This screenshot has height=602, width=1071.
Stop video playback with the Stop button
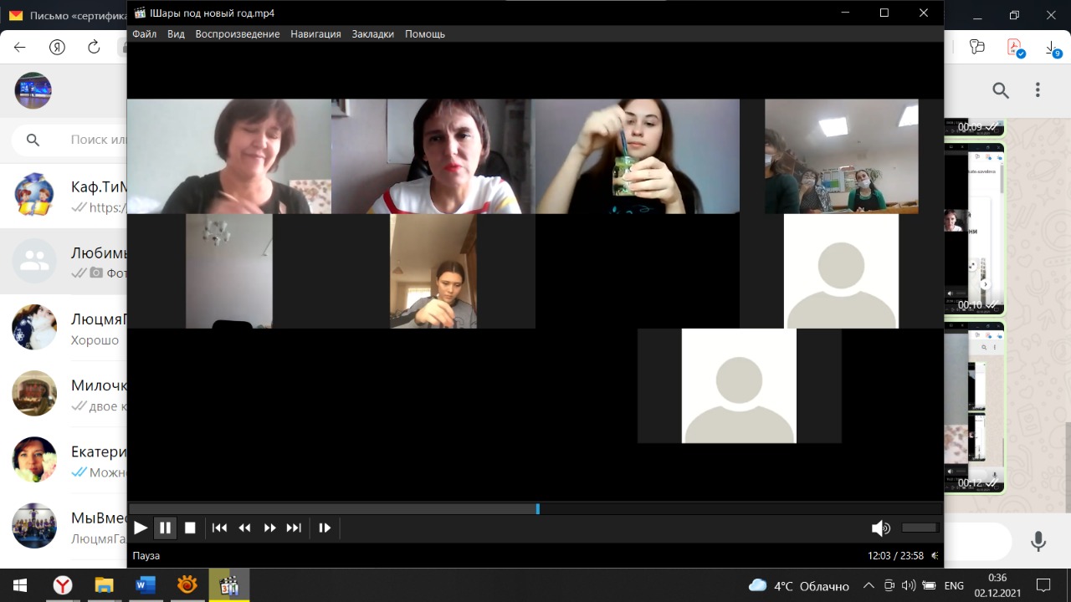[x=190, y=528]
